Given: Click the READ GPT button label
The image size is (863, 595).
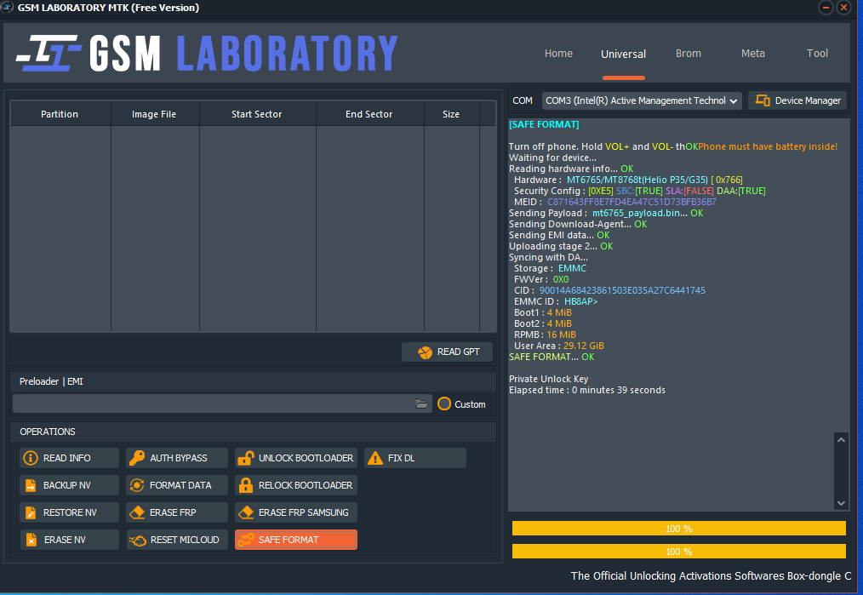Looking at the screenshot, I should 459,352.
